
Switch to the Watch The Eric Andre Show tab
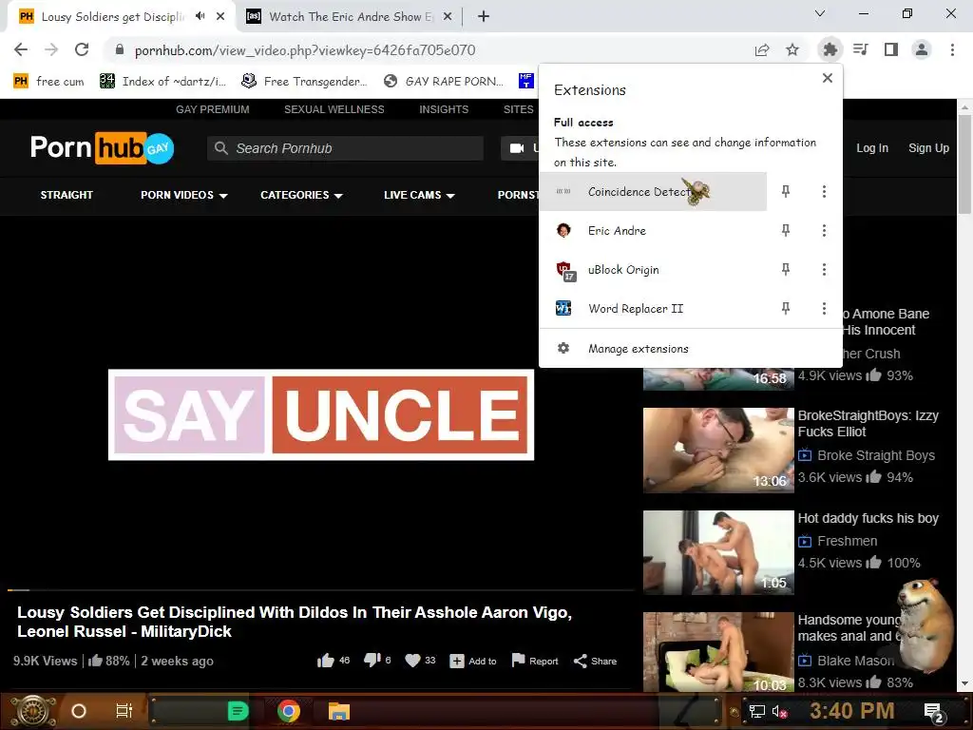350,17
